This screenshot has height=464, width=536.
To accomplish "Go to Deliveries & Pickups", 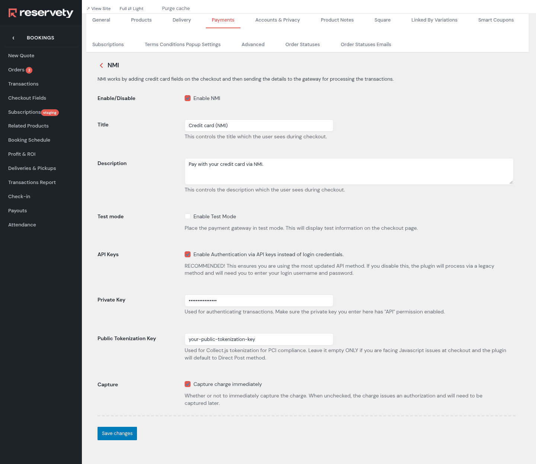I will point(32,168).
